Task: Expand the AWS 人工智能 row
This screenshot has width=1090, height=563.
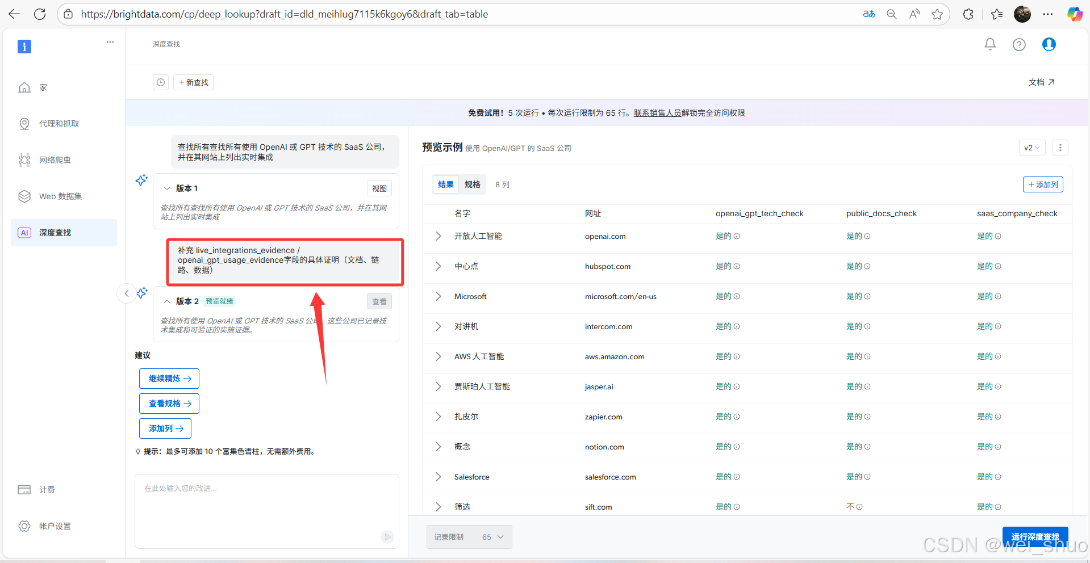Action: 438,356
